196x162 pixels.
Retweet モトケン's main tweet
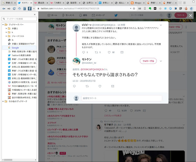(87, 86)
